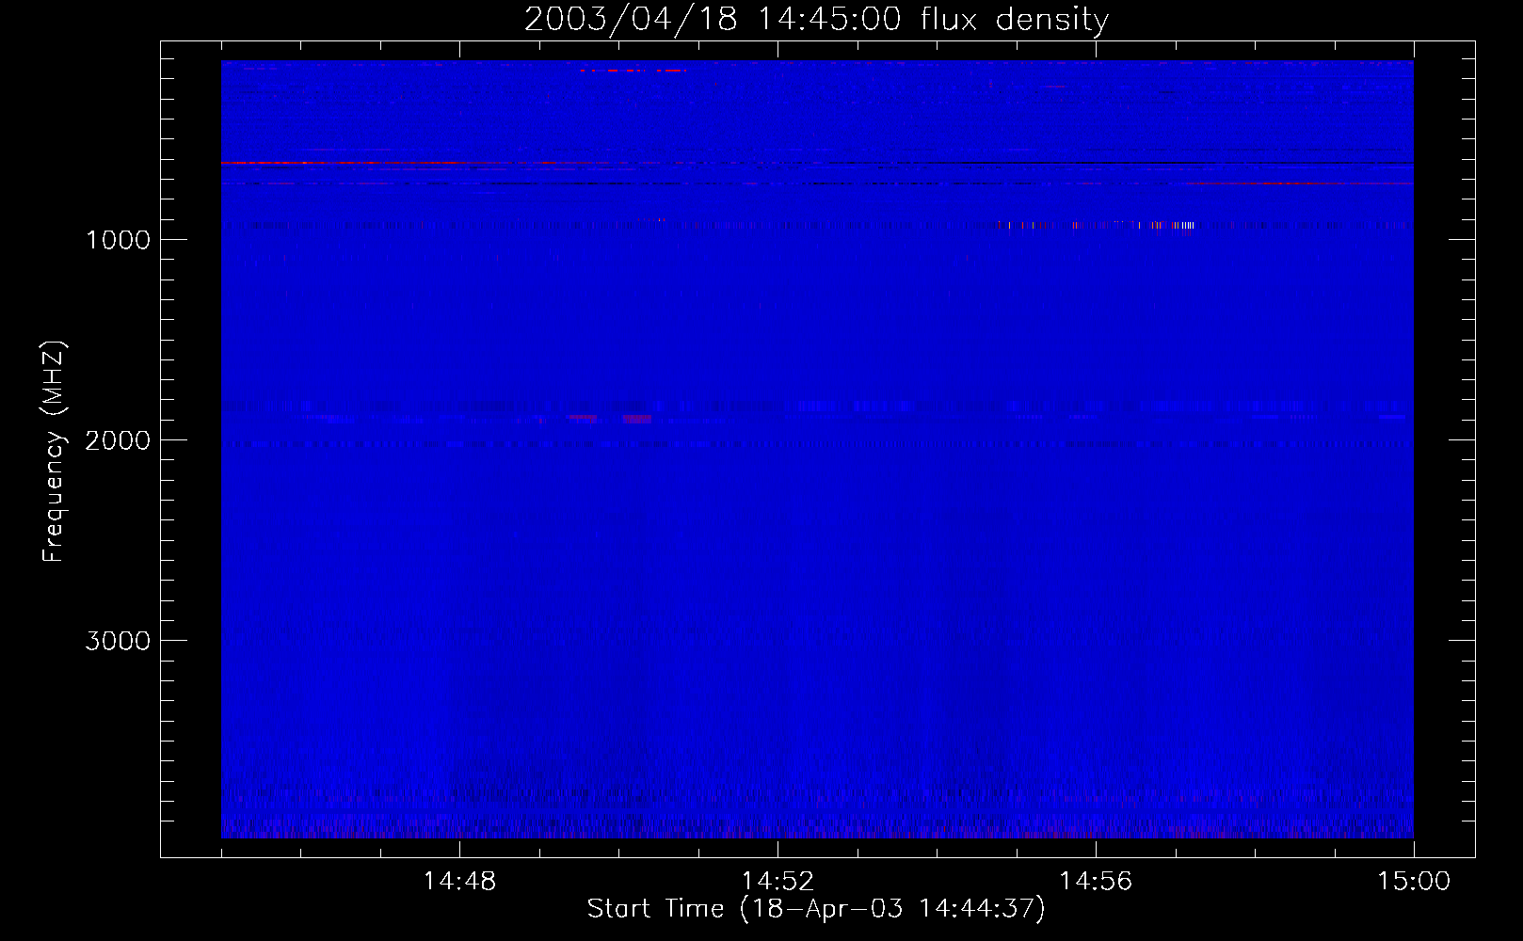Click the plot title '2003/04/18 14:45:00 flux density'
The width and height of the screenshot is (1523, 941).
coord(816,20)
